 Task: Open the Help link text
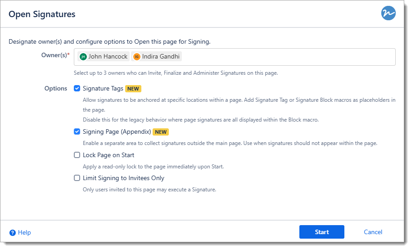coord(24,233)
